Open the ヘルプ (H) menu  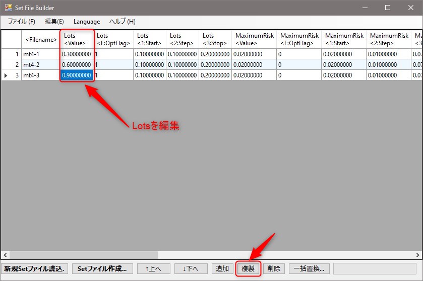click(122, 22)
